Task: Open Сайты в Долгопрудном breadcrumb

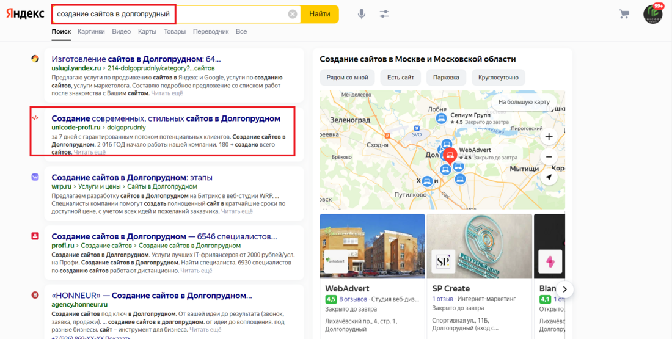Action: click(x=162, y=186)
